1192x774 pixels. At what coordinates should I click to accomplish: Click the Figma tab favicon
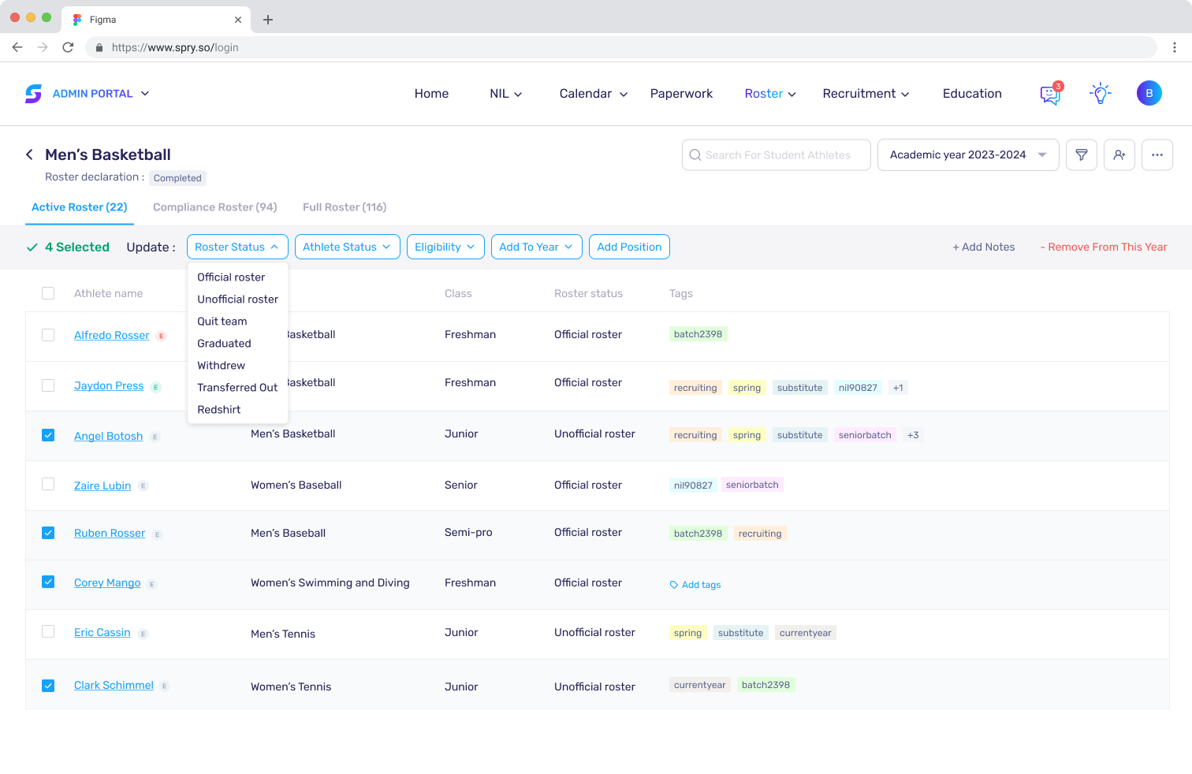pyautogui.click(x=77, y=20)
